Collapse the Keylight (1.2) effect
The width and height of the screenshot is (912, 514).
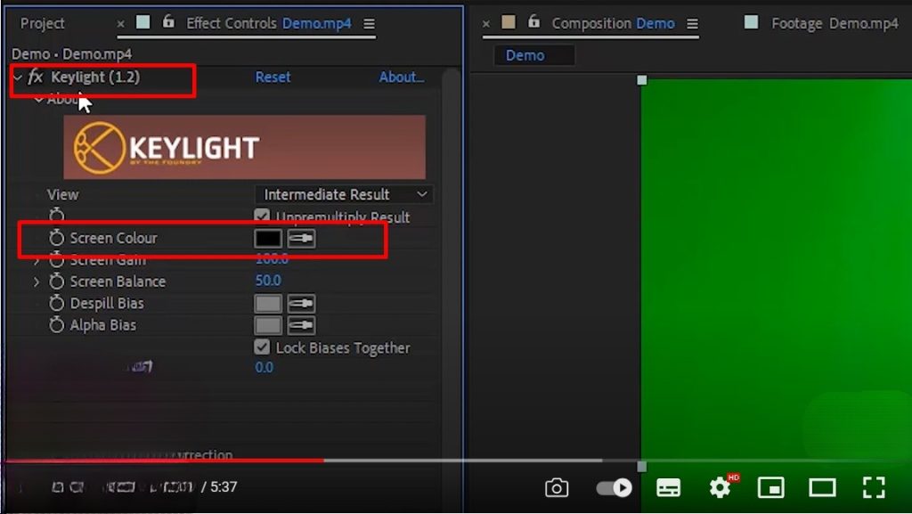(20, 78)
